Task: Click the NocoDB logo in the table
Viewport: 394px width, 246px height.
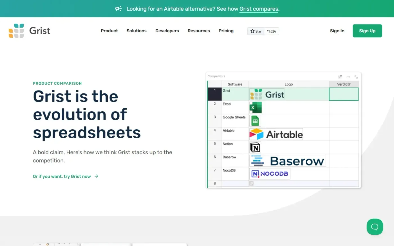Action: click(270, 174)
